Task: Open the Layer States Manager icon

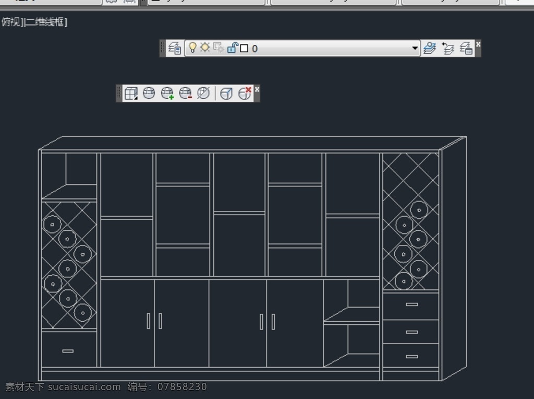Action: [466, 48]
